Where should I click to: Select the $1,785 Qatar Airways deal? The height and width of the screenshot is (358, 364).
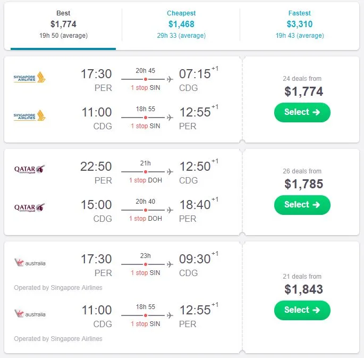302,205
